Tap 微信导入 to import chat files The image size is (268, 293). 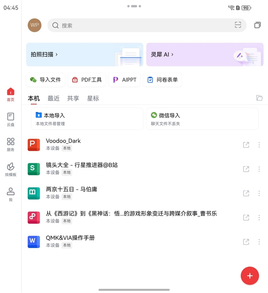pos(202,119)
